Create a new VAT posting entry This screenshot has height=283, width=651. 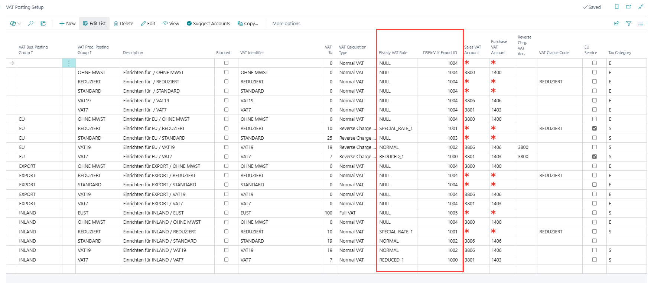[x=67, y=23]
